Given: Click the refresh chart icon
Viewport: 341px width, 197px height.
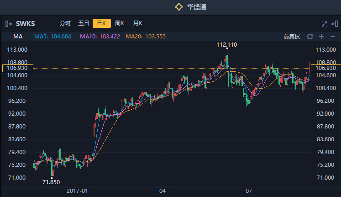Looking at the screenshot, I should point(310,37).
